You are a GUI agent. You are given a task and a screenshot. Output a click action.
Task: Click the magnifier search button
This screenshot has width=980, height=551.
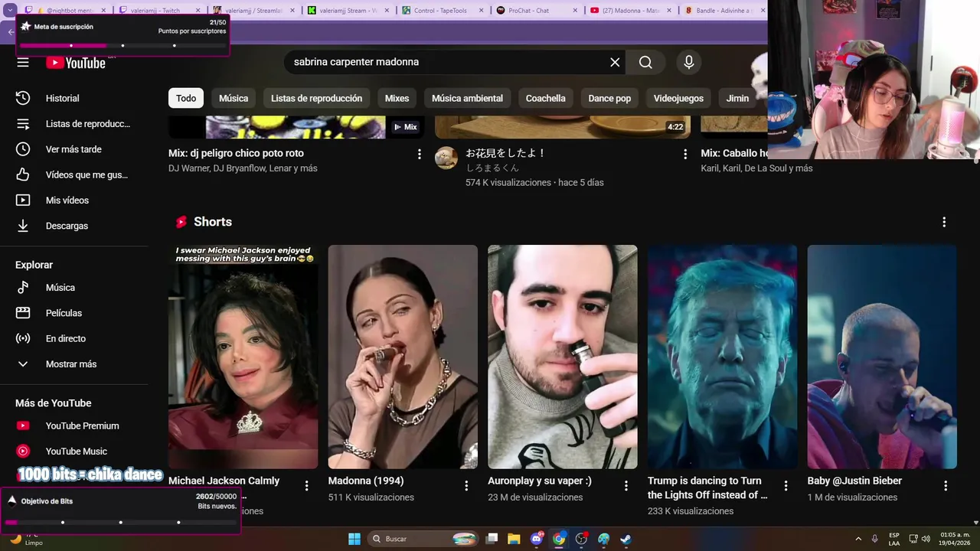click(x=645, y=62)
